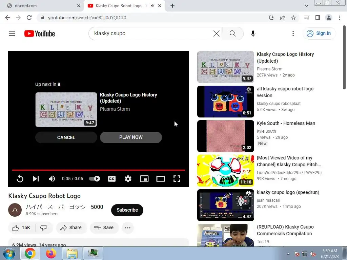Dislike the video
This screenshot has height=260, width=347.
click(44, 228)
